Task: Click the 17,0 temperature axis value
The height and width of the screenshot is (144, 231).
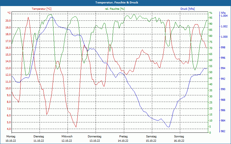Action: click(x=8, y=41)
